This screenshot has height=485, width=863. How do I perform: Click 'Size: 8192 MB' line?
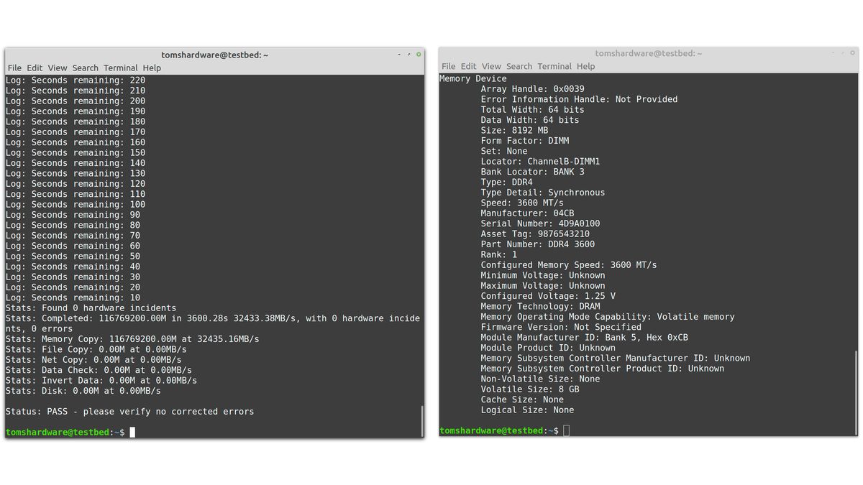(x=514, y=131)
